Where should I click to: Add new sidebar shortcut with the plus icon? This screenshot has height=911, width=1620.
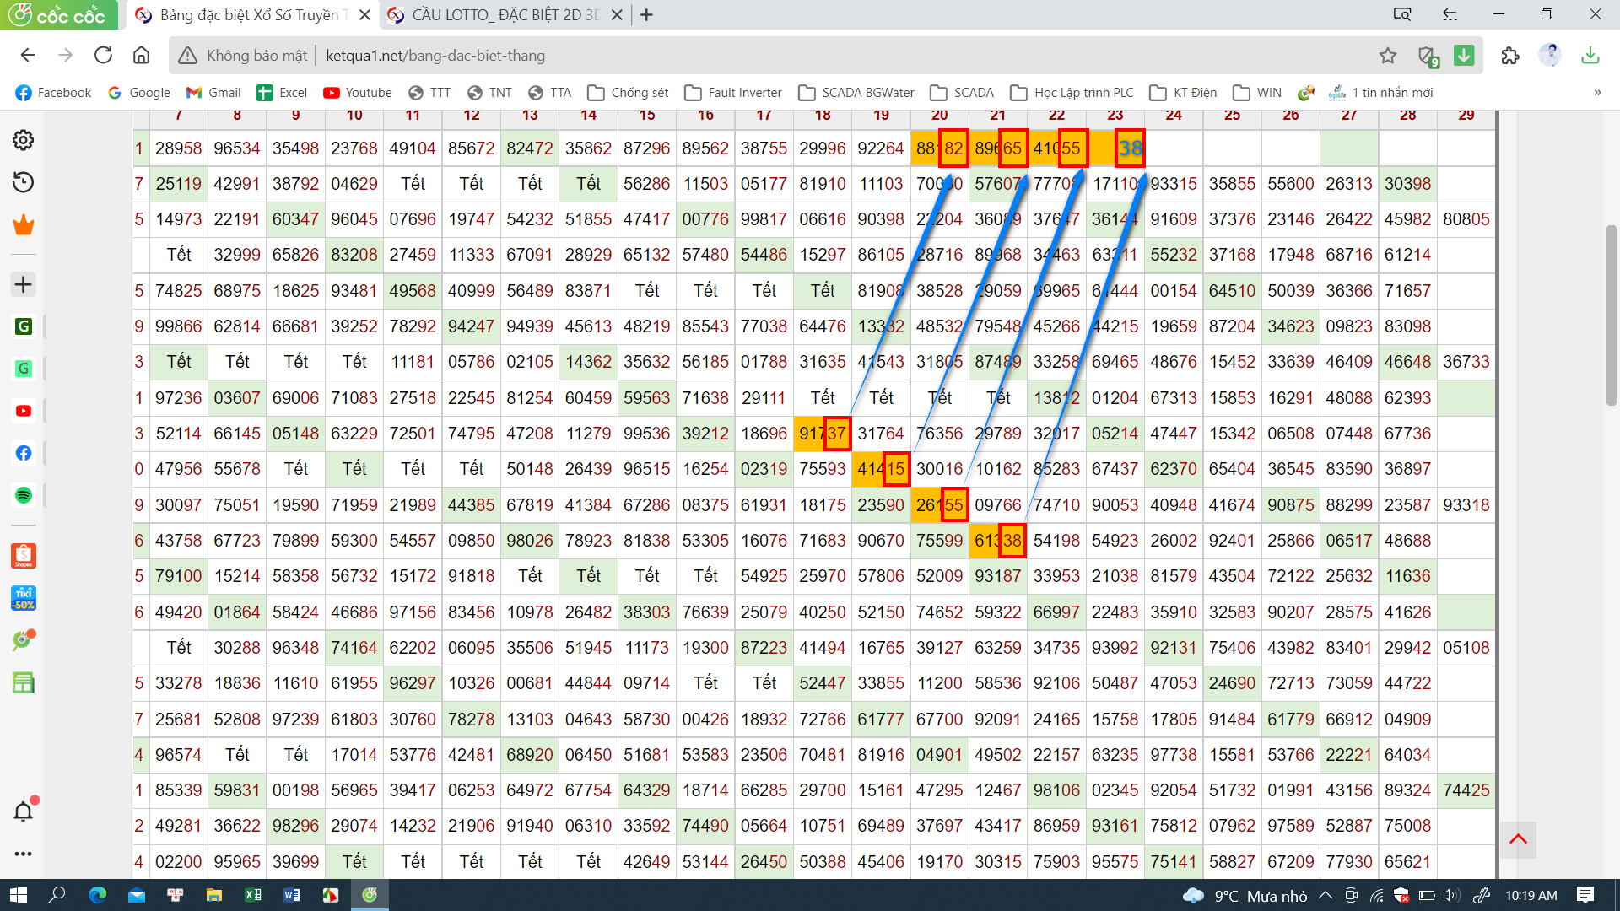tap(23, 284)
